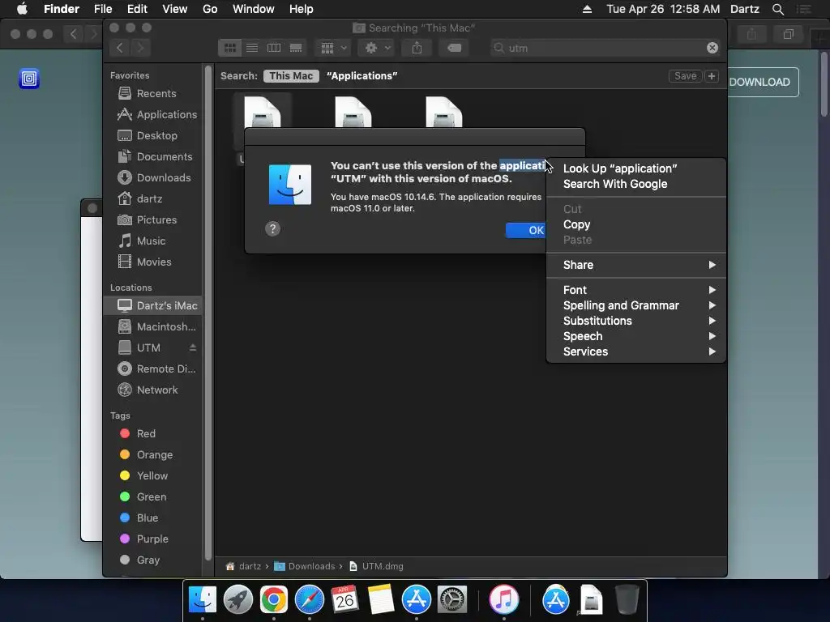Open Network in the sidebar

tap(153, 390)
